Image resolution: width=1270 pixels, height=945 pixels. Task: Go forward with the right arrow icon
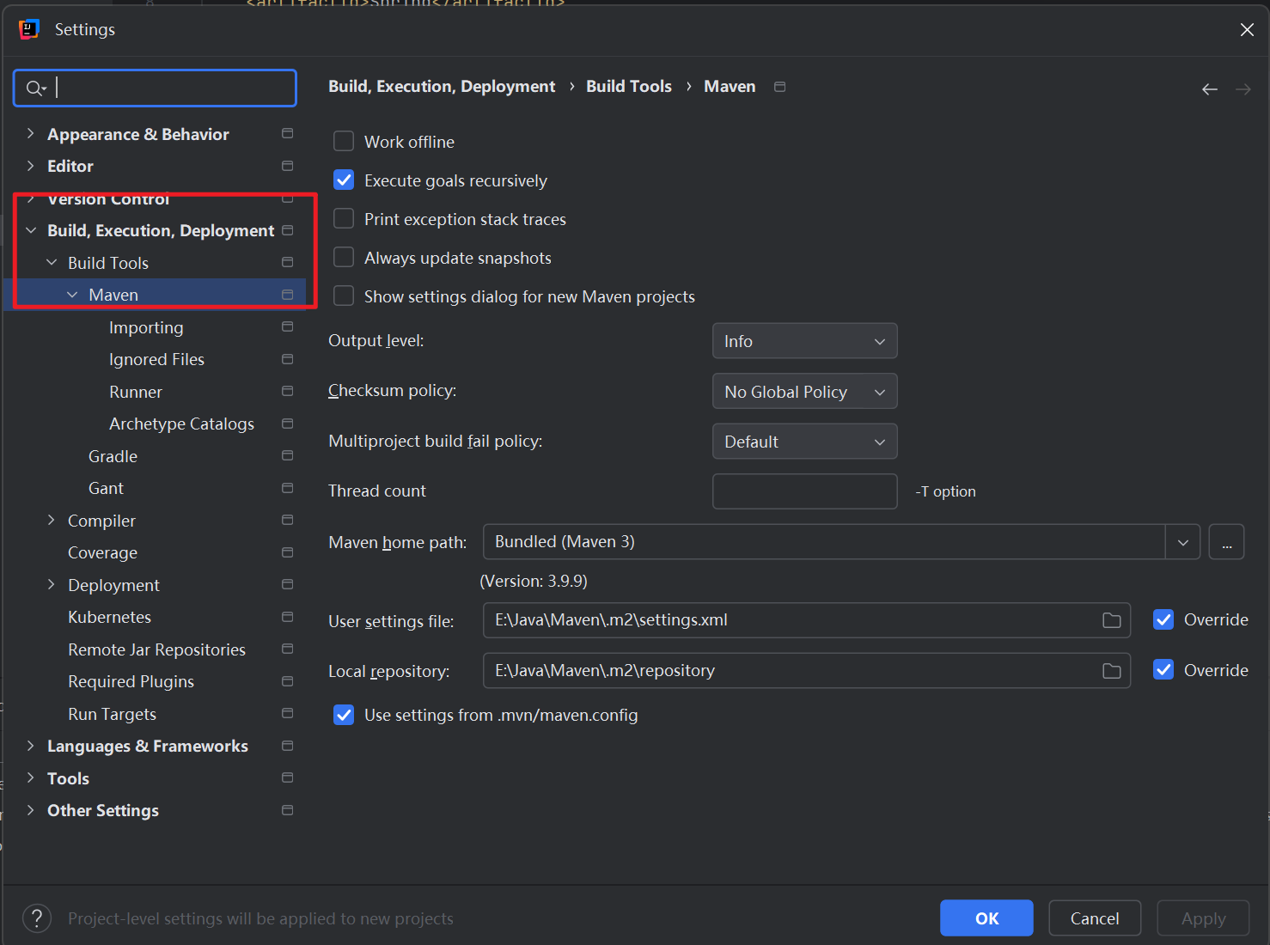pos(1243,89)
